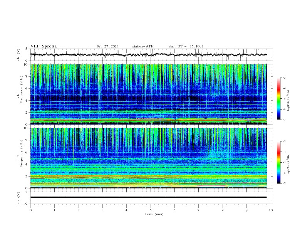Click the "-7" tick on ch.1 color bar
305x236 pixels.
(x=284, y=120)
